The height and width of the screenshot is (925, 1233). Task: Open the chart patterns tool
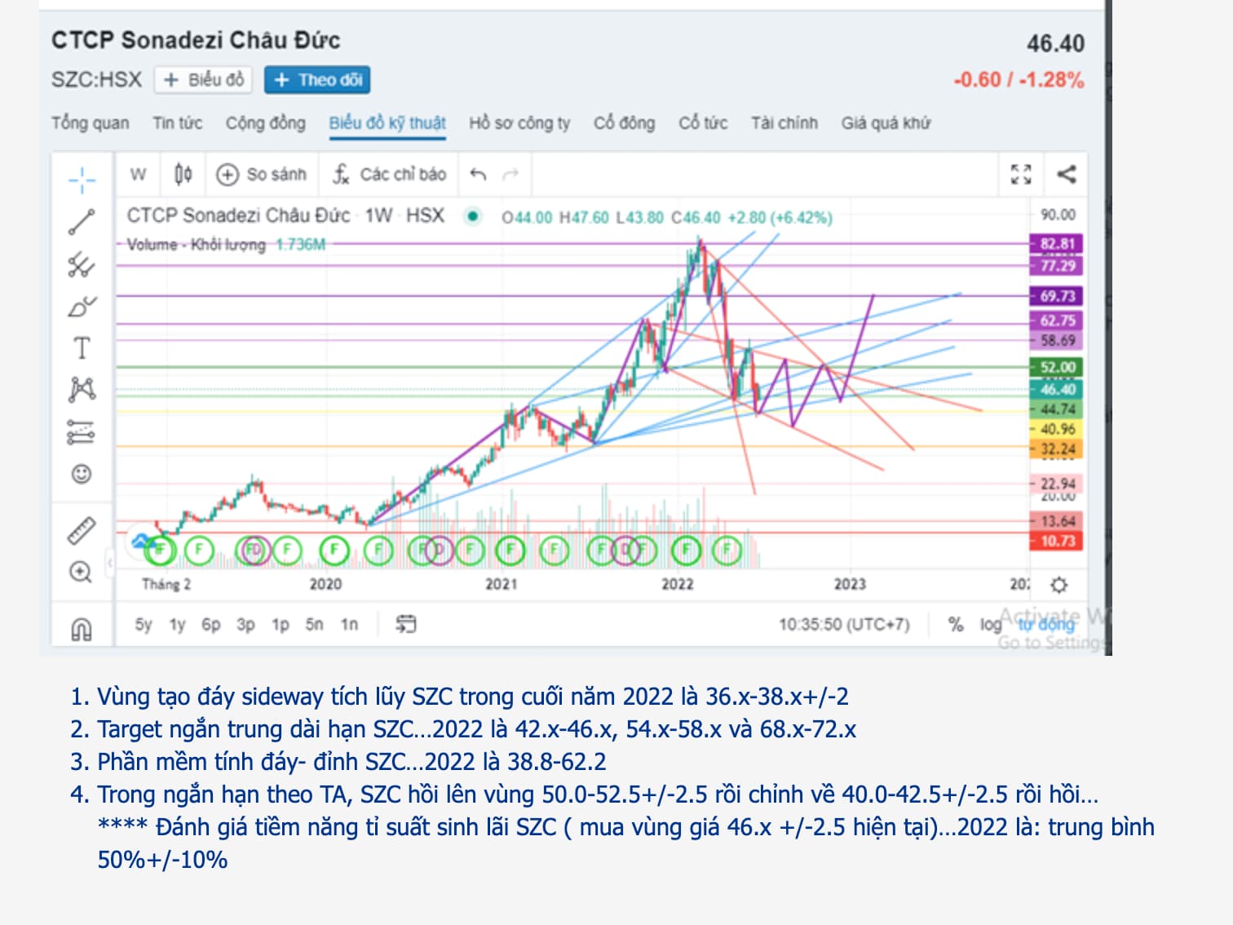[82, 390]
